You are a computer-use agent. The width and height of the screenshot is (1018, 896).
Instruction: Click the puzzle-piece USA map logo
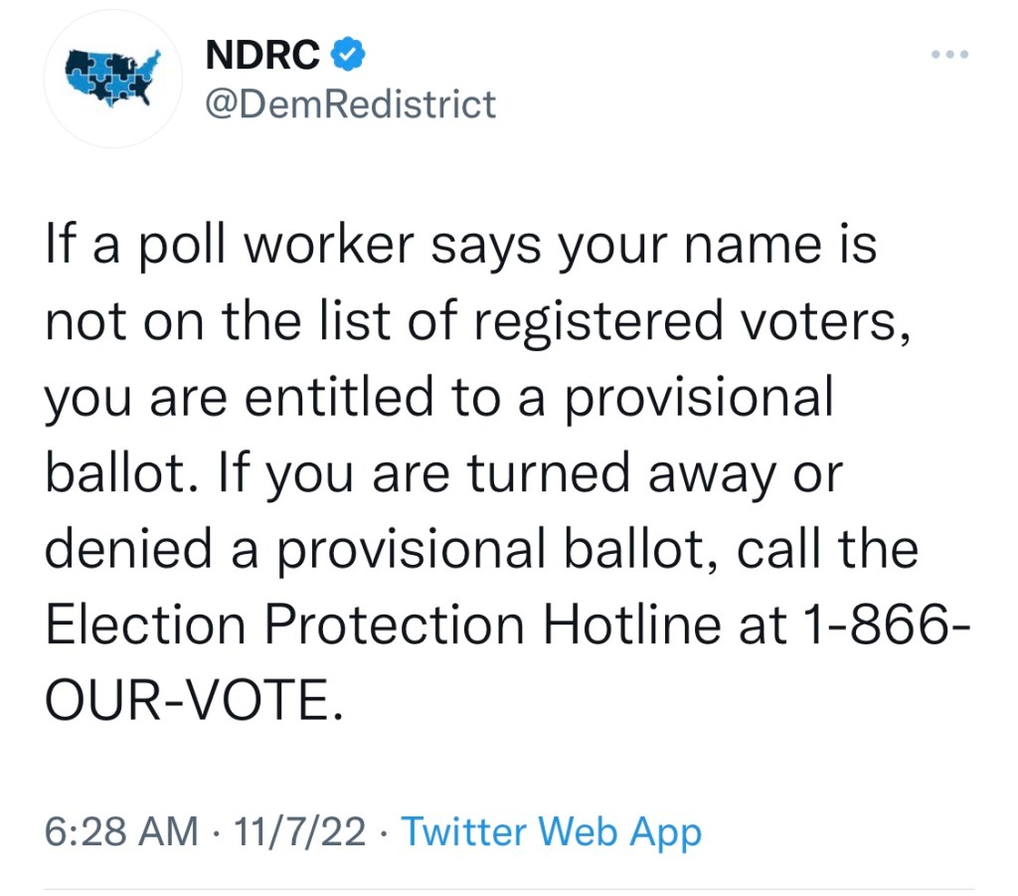click(111, 80)
